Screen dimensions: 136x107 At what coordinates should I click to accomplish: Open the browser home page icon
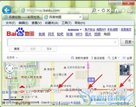point(116,10)
